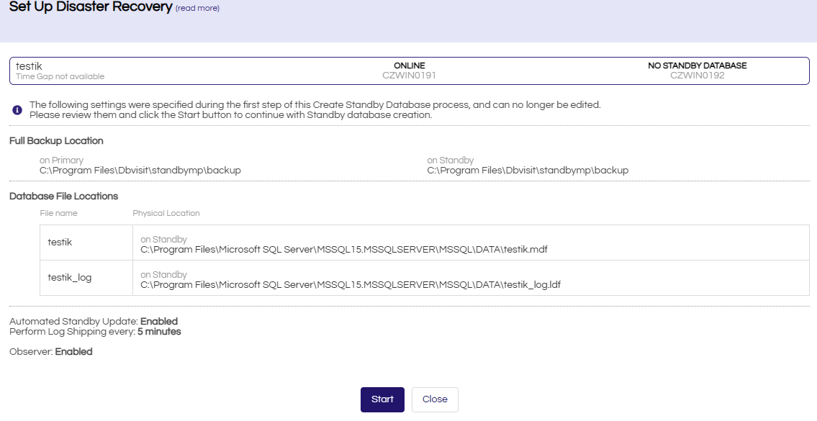Click the Observer Enabled value
Image resolution: width=817 pixels, height=421 pixels.
click(x=73, y=352)
